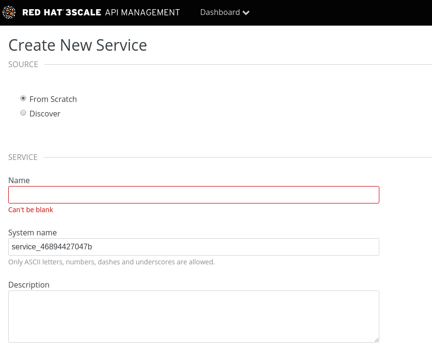Grab the Description text area resize handle

click(376, 340)
